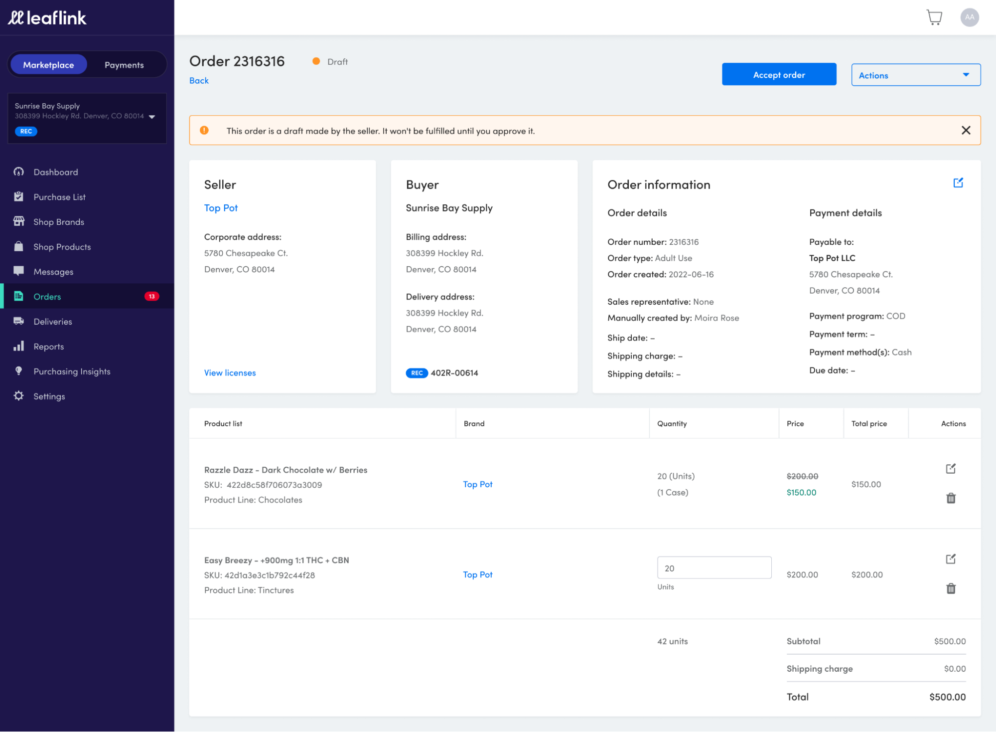The image size is (996, 732).
Task: Click the Orders document icon
Action: tap(19, 296)
